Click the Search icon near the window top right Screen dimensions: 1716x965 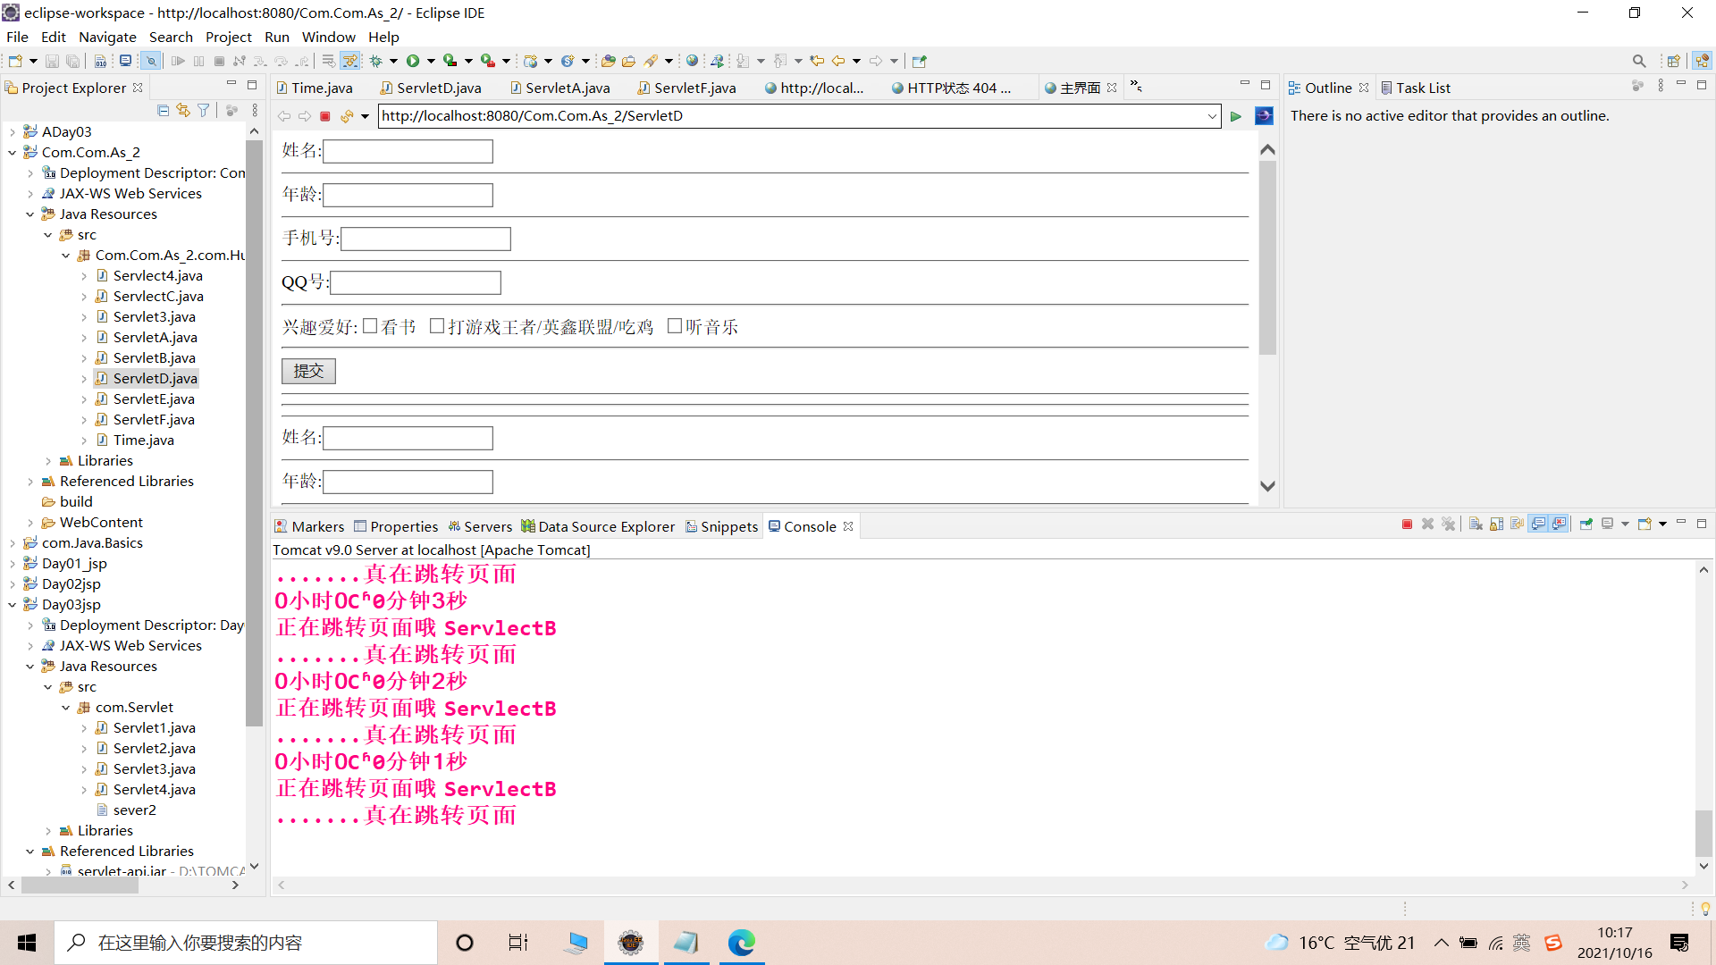click(1640, 61)
